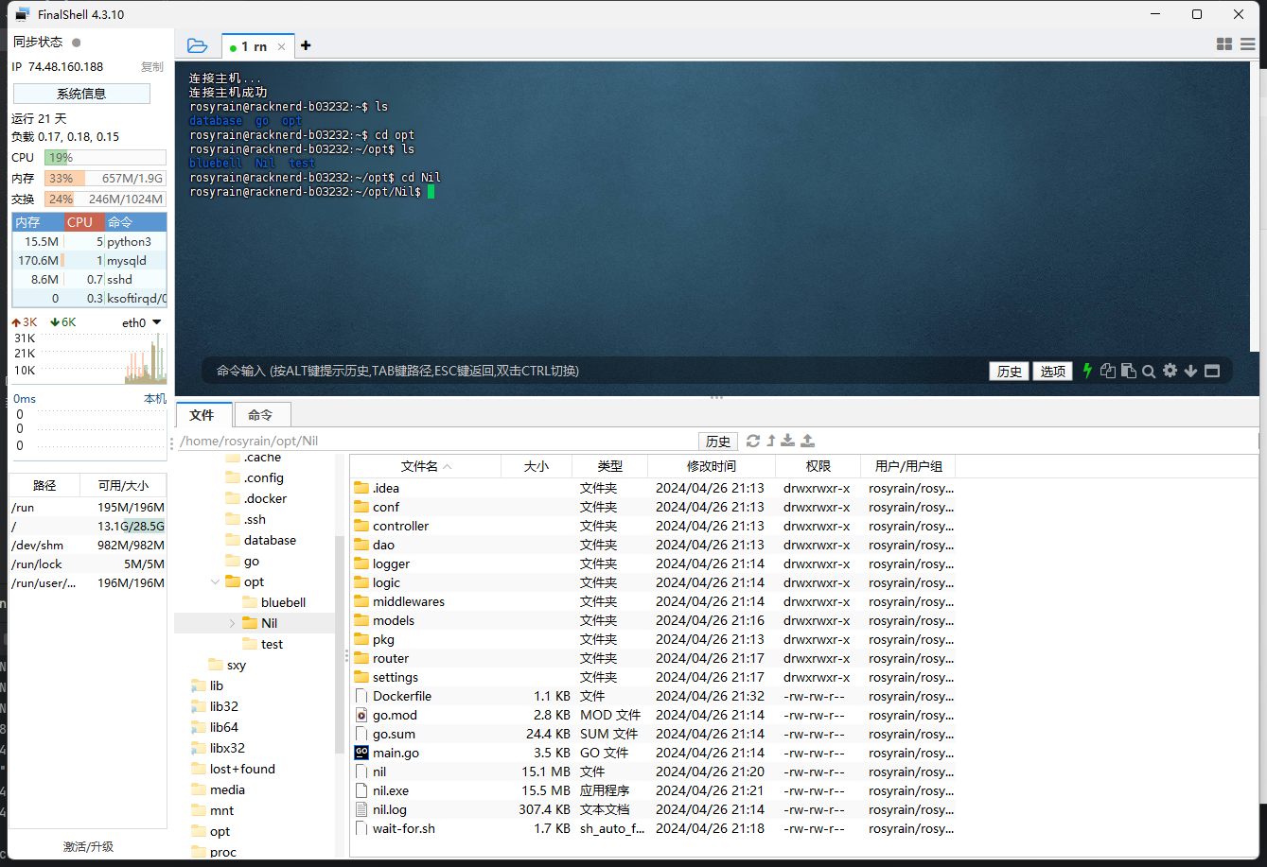Click the terminal scroll-to-bottom arrow icon

(x=1191, y=371)
